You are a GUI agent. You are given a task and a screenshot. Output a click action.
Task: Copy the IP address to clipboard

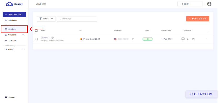click(x=133, y=39)
